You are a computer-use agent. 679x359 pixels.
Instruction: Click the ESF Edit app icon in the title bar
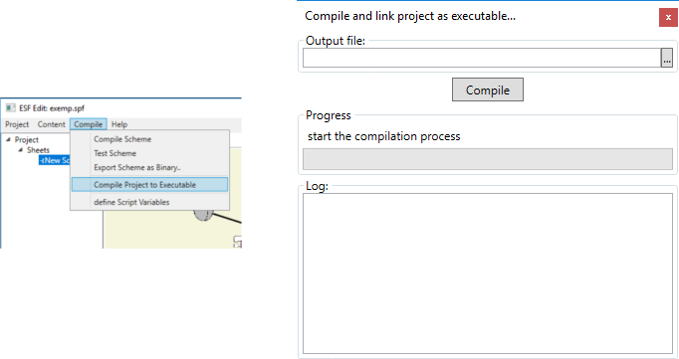click(x=10, y=107)
